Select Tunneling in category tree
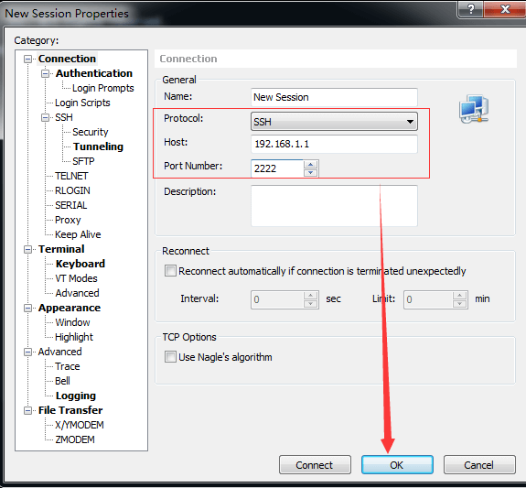This screenshot has height=488, width=526. coord(98,146)
